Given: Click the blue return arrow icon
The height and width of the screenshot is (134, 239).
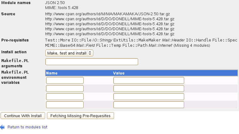Looking at the screenshot, I should point(3,127).
